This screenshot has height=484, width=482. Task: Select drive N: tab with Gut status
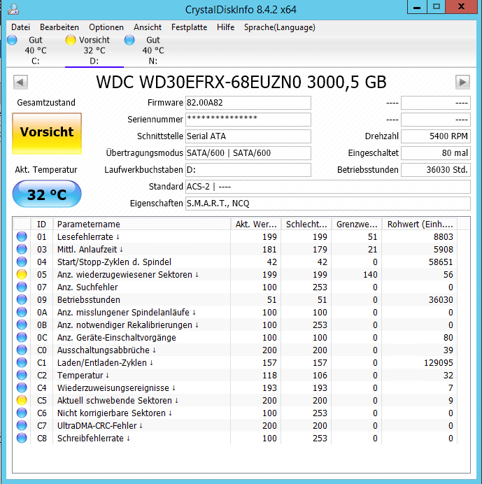click(153, 50)
